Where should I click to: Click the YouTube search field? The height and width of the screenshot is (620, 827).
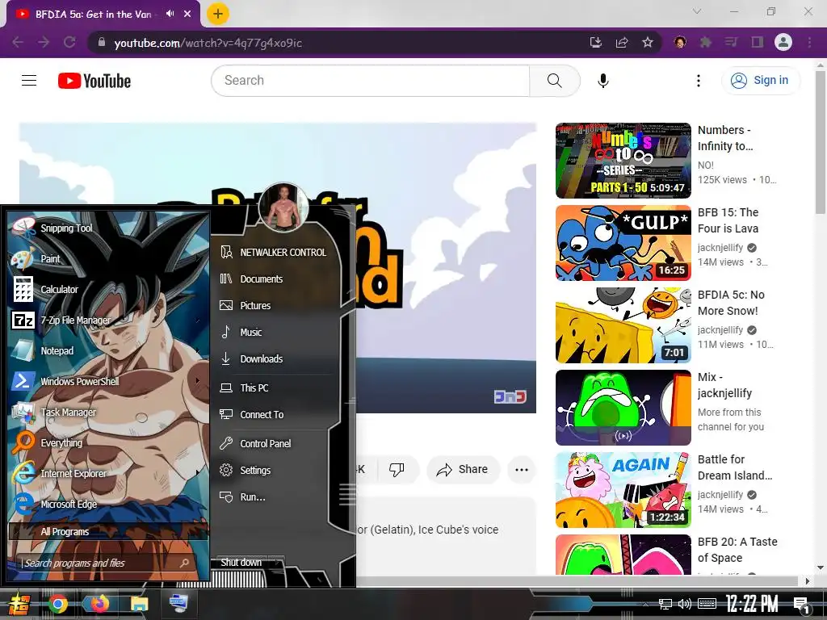point(370,80)
